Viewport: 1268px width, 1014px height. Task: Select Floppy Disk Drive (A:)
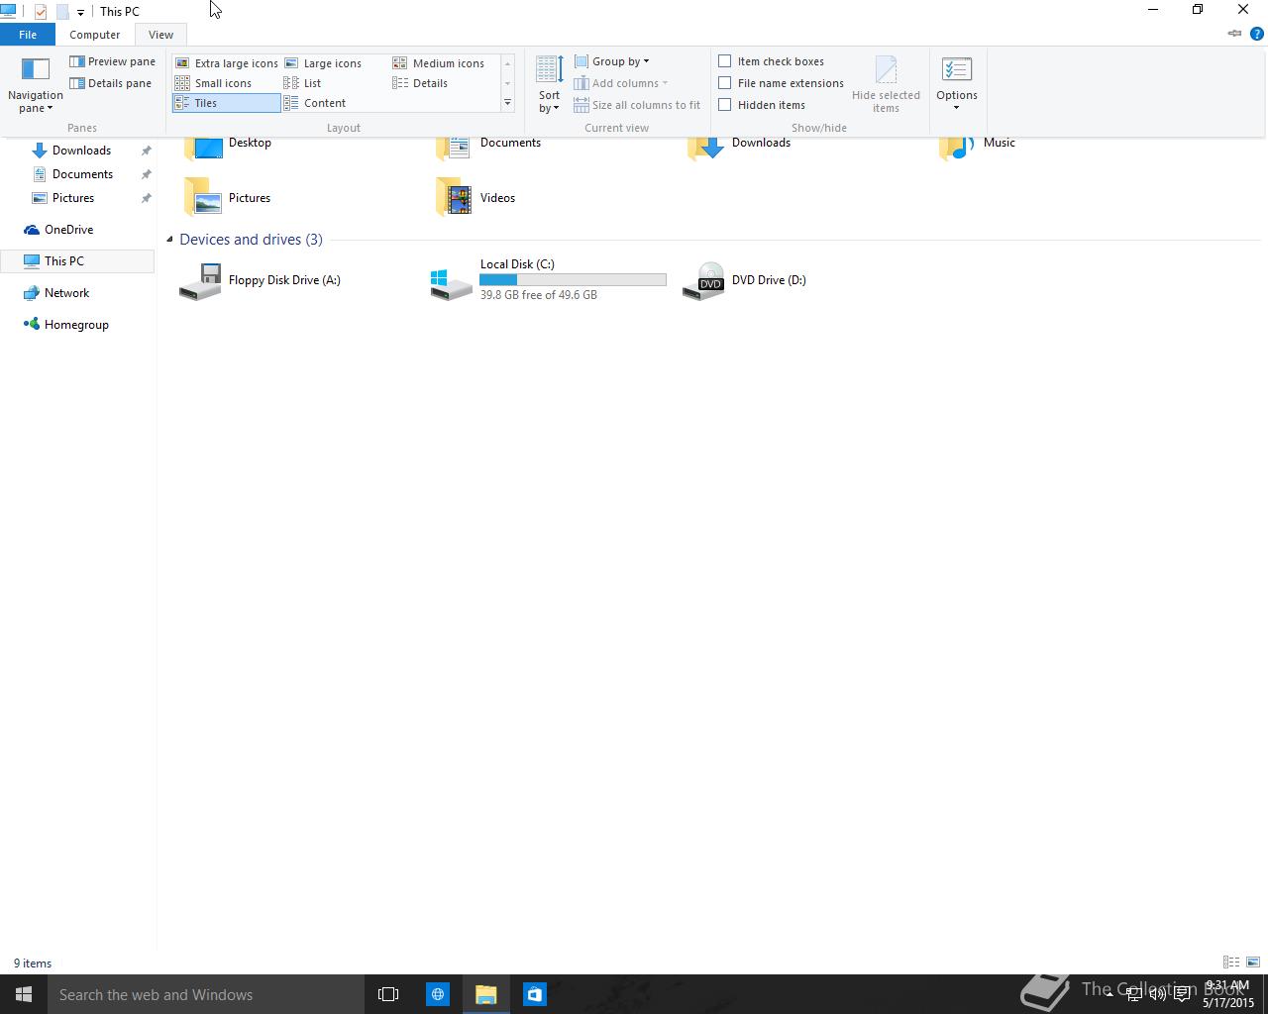coord(260,281)
